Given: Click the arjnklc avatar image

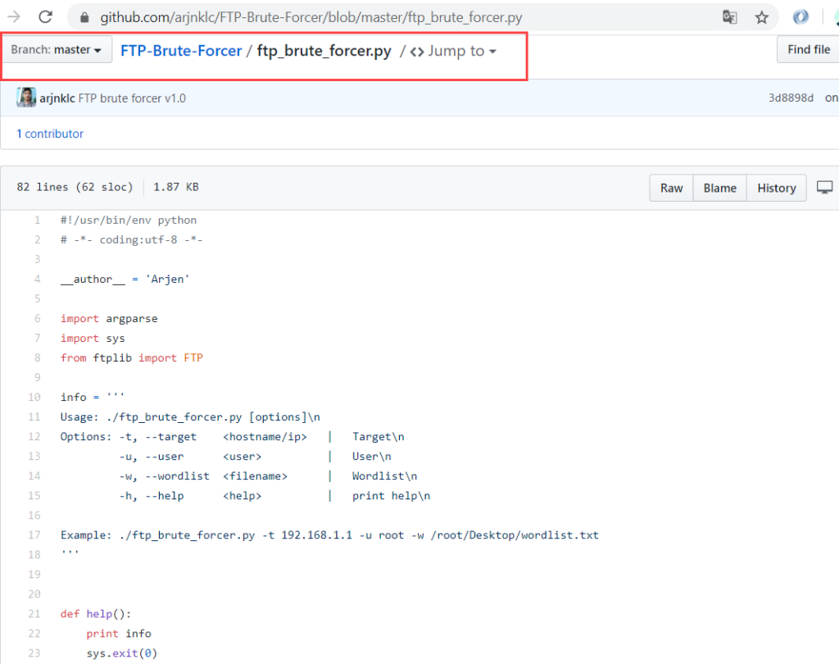Looking at the screenshot, I should pyautogui.click(x=26, y=98).
